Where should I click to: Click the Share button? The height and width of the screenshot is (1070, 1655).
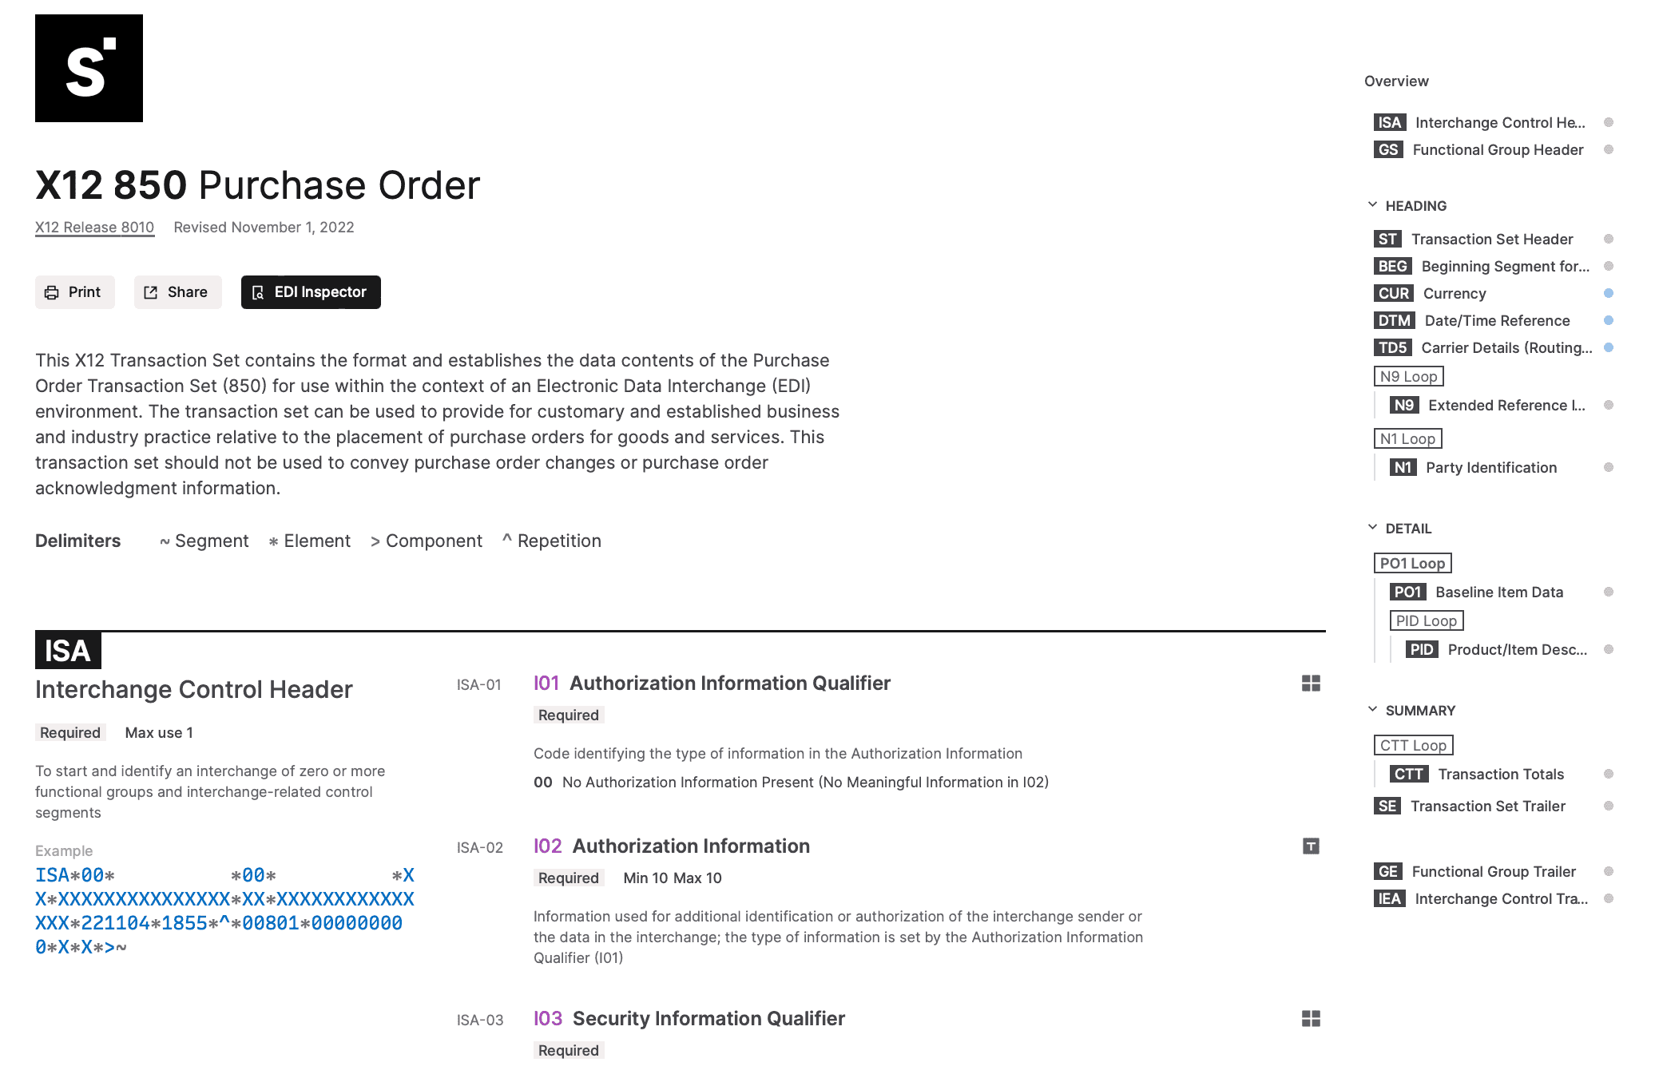click(x=177, y=292)
